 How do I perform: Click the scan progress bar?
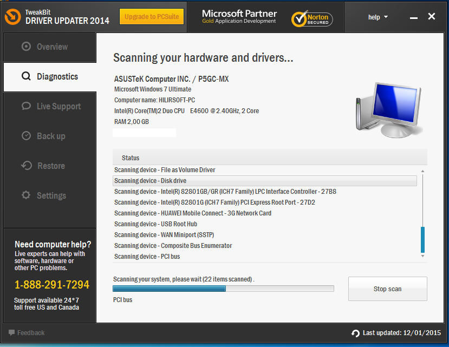pos(223,289)
